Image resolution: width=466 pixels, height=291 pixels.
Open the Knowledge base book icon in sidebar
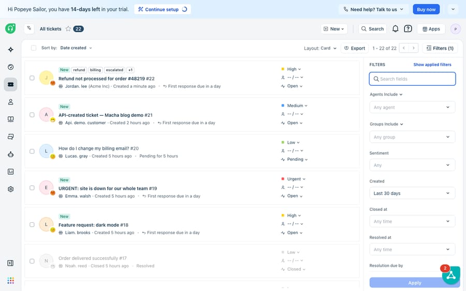click(x=11, y=119)
